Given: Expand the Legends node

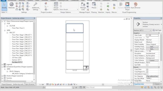Looking at the screenshot, I should tap(2, 64).
